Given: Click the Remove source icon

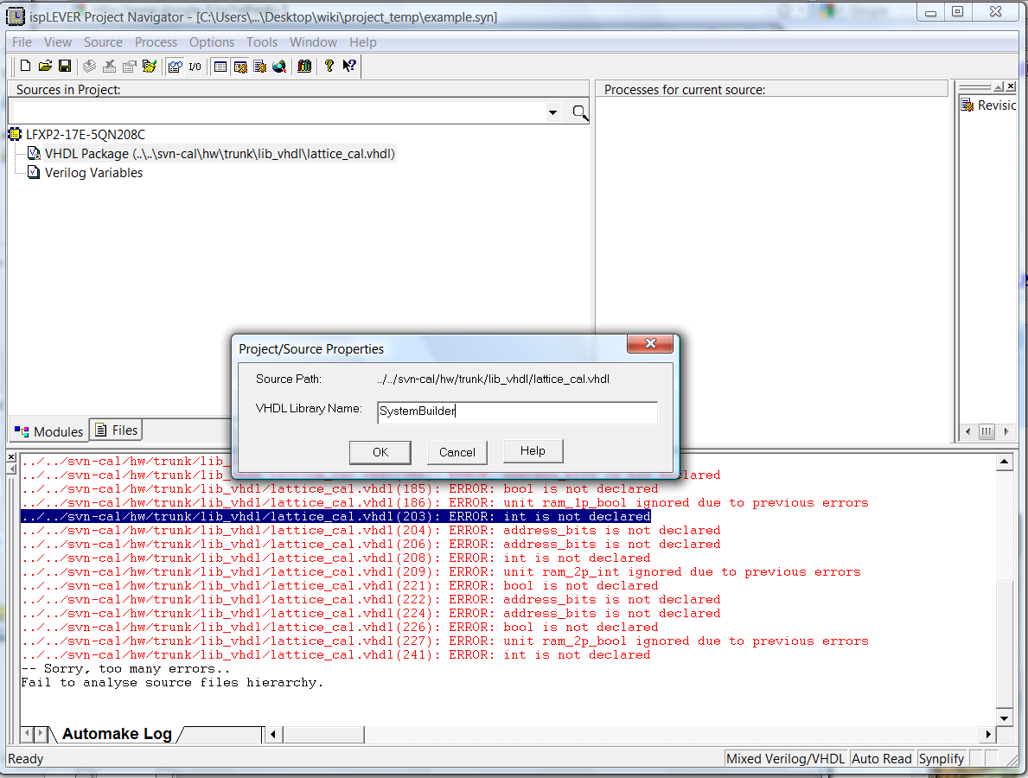Looking at the screenshot, I should (x=110, y=66).
